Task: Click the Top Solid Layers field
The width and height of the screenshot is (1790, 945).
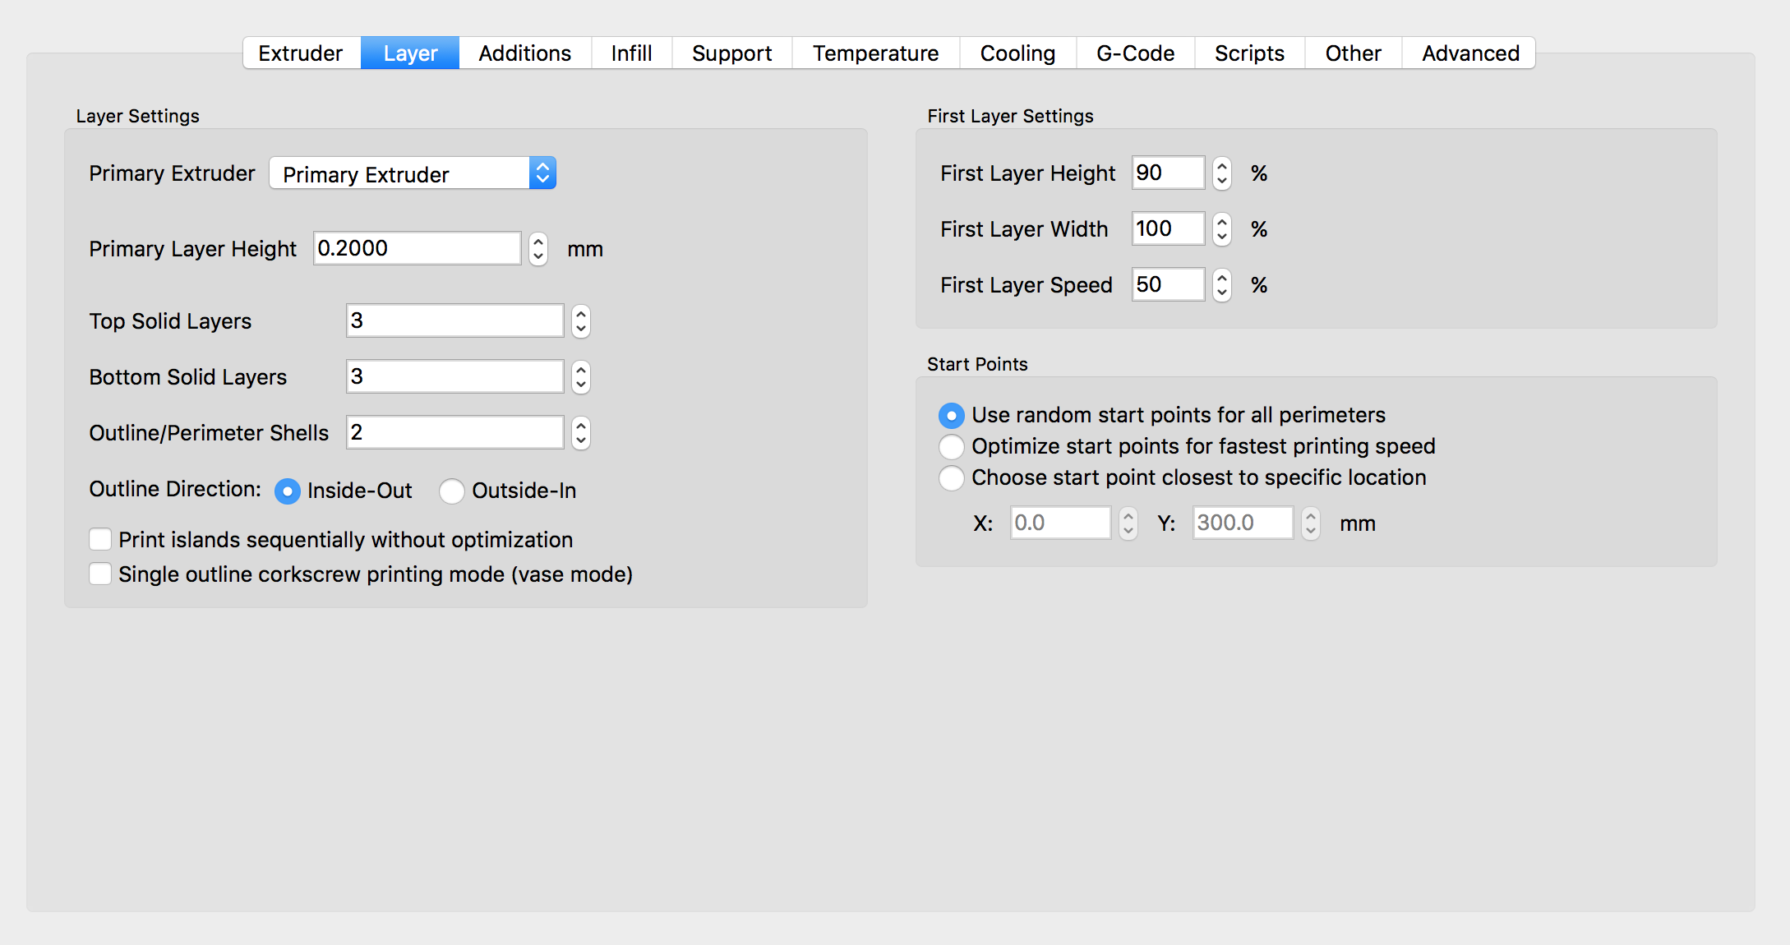Action: click(x=454, y=320)
